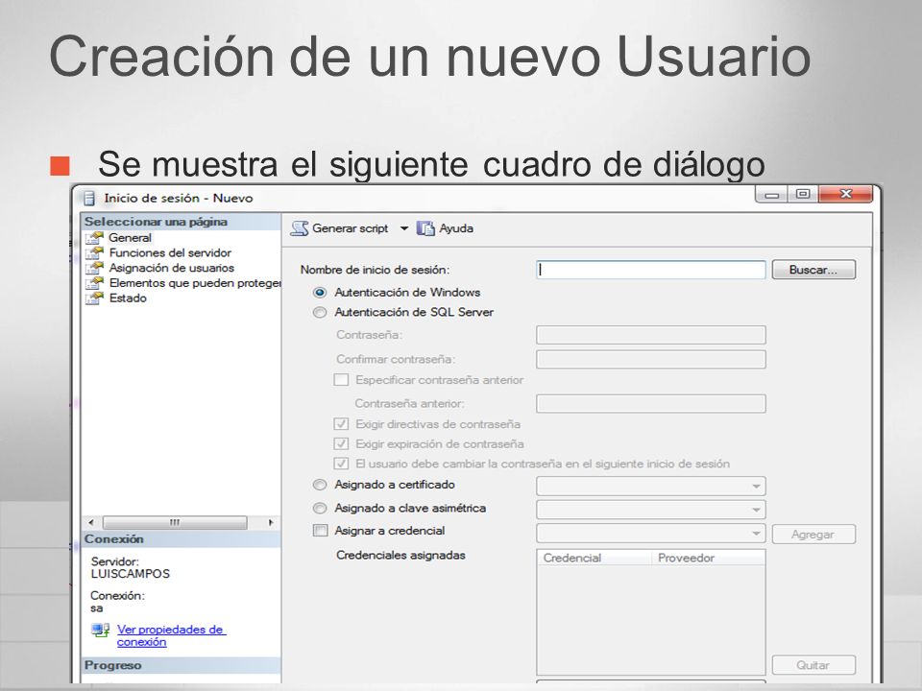Maximize the Inicio de sesión dialog
922x691 pixels.
pyautogui.click(x=803, y=195)
